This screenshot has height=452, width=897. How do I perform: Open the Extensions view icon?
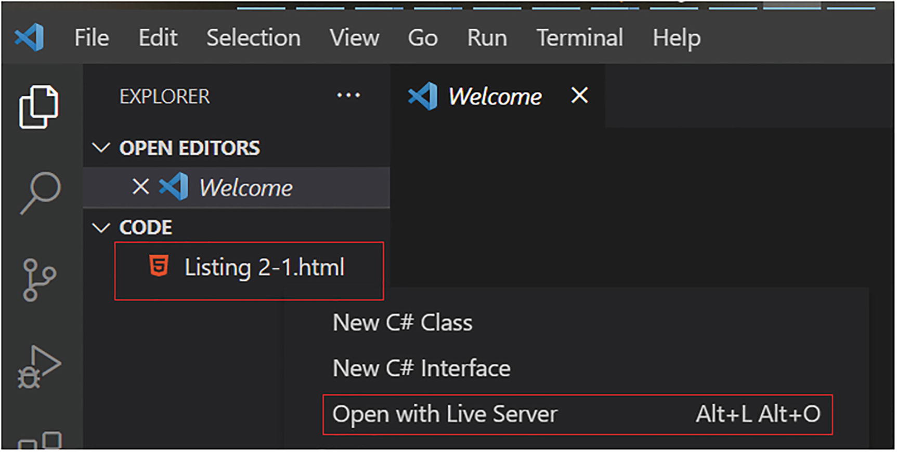pyautogui.click(x=40, y=440)
